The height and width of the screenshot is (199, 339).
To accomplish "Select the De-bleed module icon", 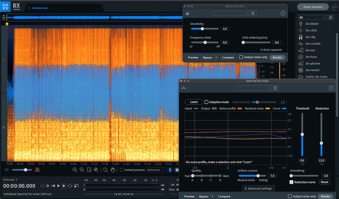I will click(301, 24).
